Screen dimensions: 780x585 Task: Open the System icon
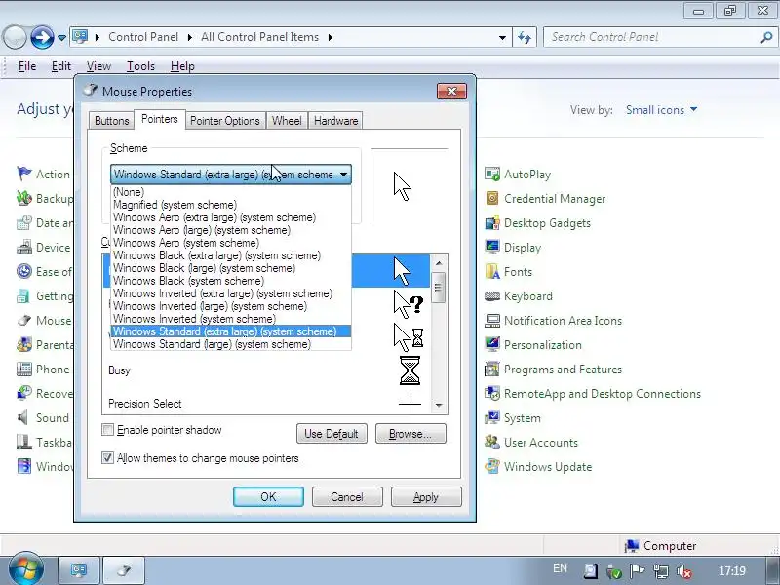pos(492,418)
